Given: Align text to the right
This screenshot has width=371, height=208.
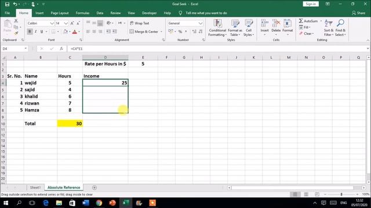Looking at the screenshot, I should pos(100,31).
